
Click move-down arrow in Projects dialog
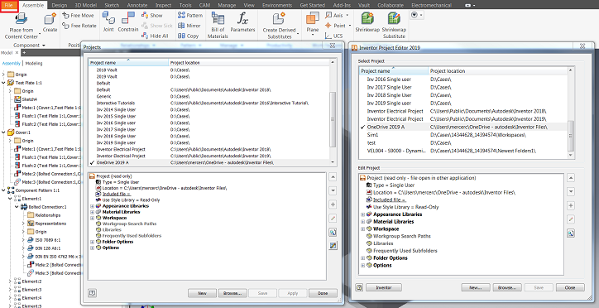tap(333, 190)
